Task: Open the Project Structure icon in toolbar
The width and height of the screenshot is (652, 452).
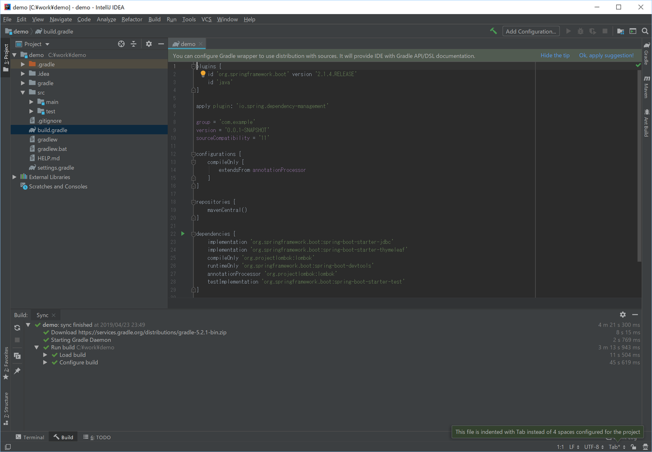Action: coord(620,31)
